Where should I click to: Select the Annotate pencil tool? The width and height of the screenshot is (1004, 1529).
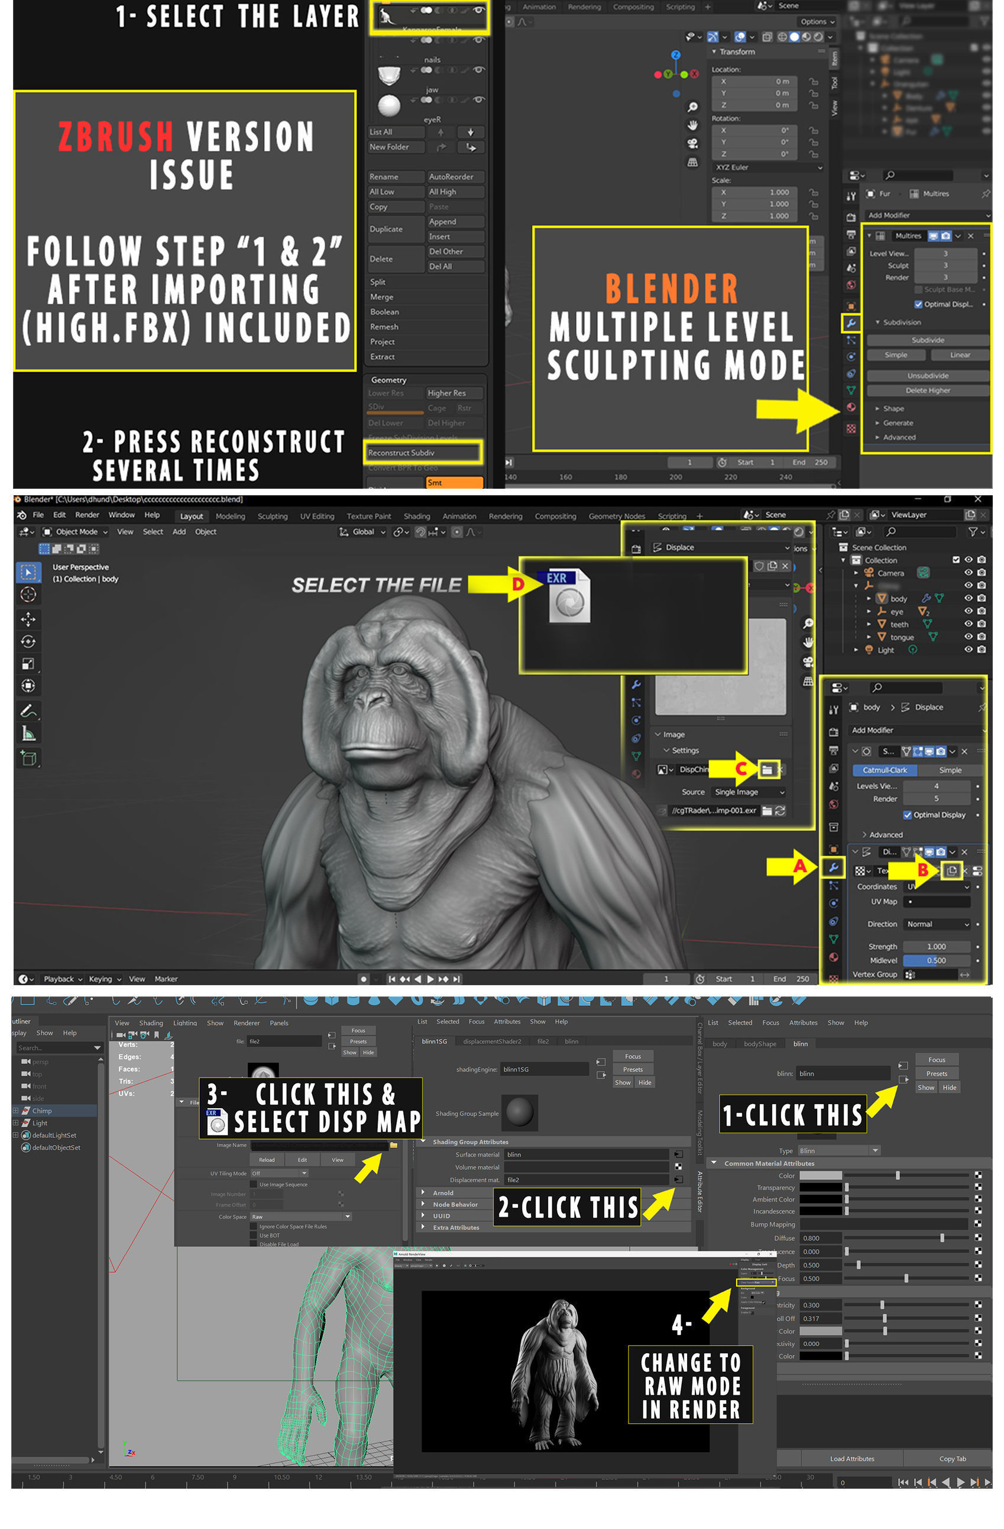pos(28,711)
